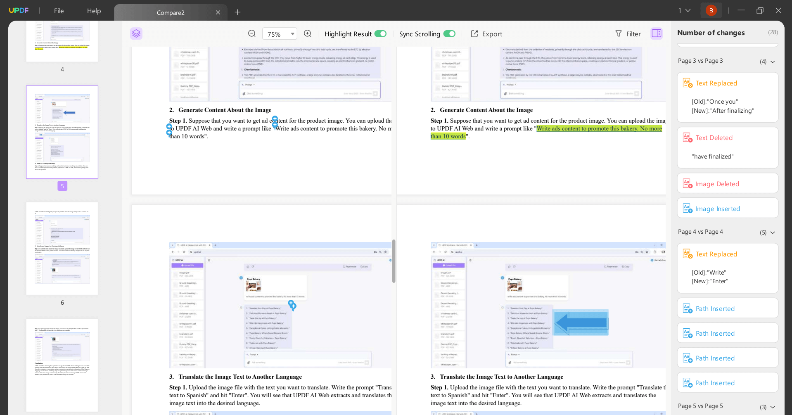This screenshot has height=415, width=792.
Task: Open the 75% zoom level dropdown
Action: [x=292, y=33]
